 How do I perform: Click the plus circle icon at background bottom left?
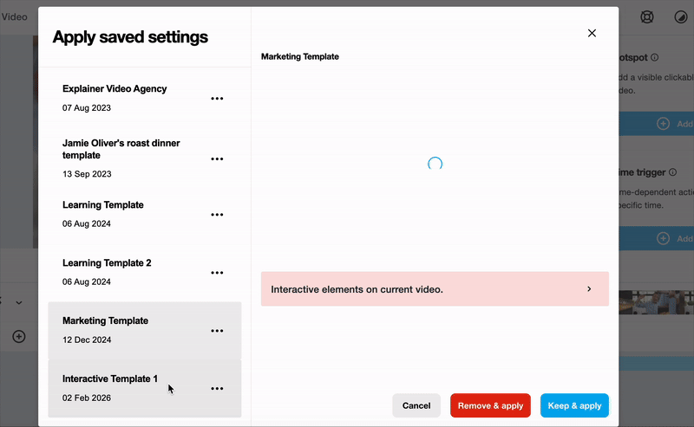(18, 336)
